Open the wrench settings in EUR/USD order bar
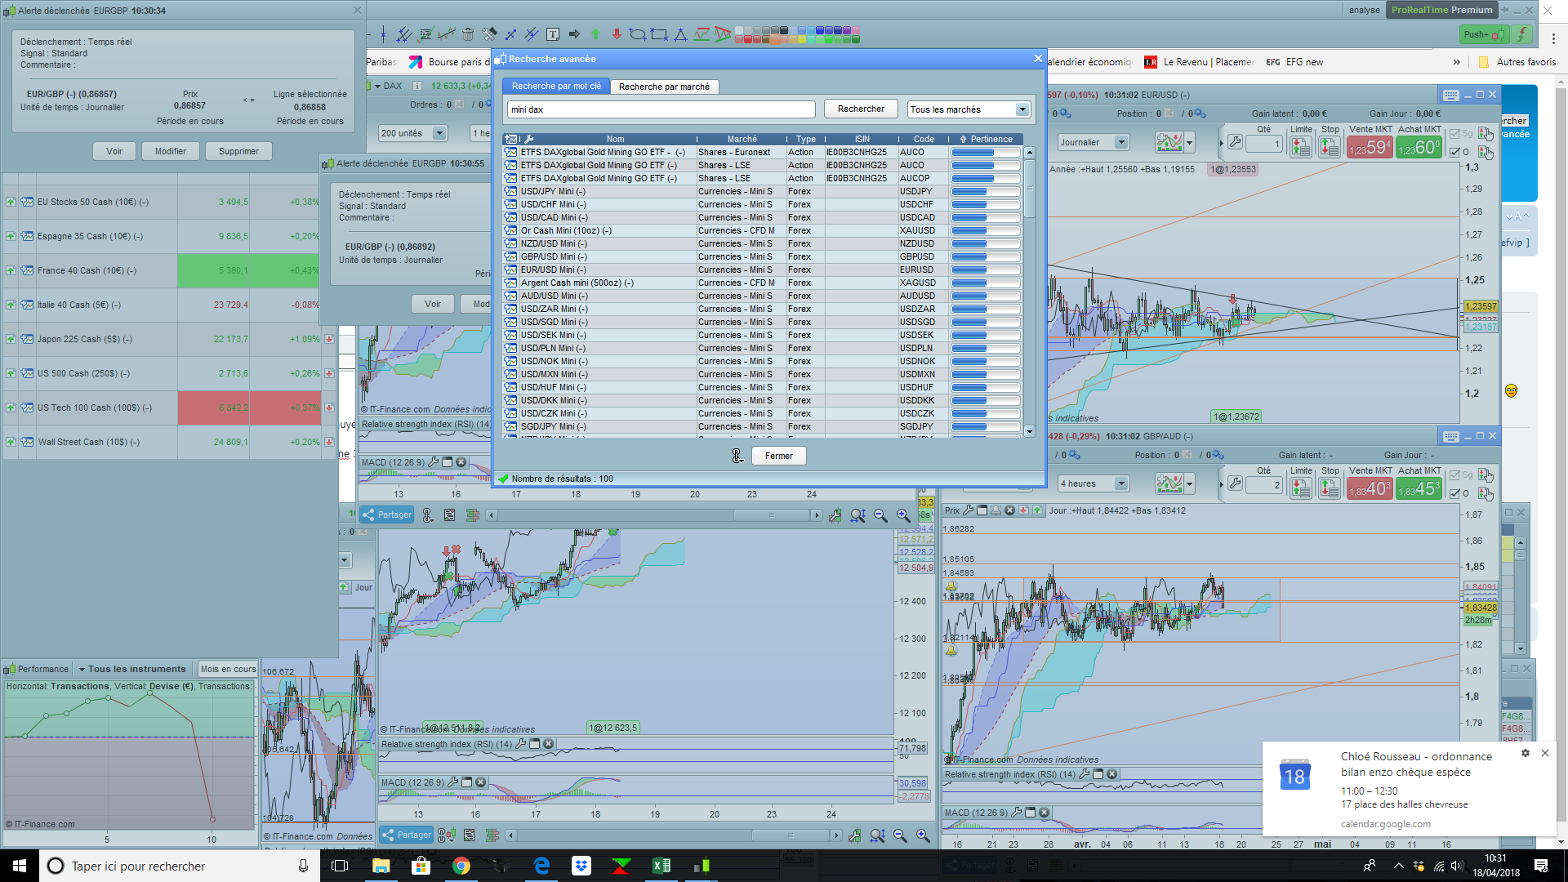The height and width of the screenshot is (882, 1568). coord(1235,143)
